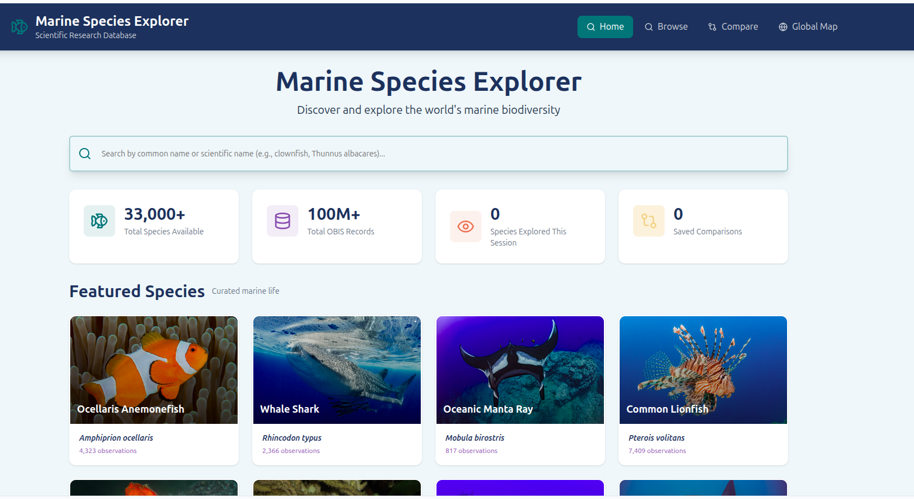The height and width of the screenshot is (499, 914).
Task: Click the compare arrows icon in navigation
Action: point(712,27)
